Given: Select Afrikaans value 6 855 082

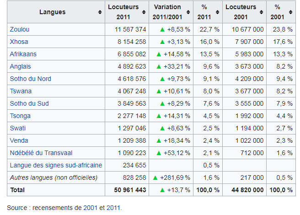Looking at the screenshot, I should click(x=132, y=54).
